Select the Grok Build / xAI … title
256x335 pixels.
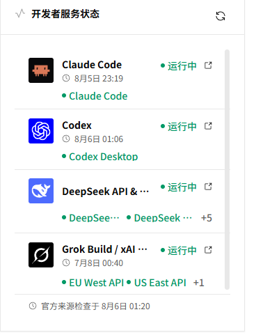pyautogui.click(x=104, y=249)
